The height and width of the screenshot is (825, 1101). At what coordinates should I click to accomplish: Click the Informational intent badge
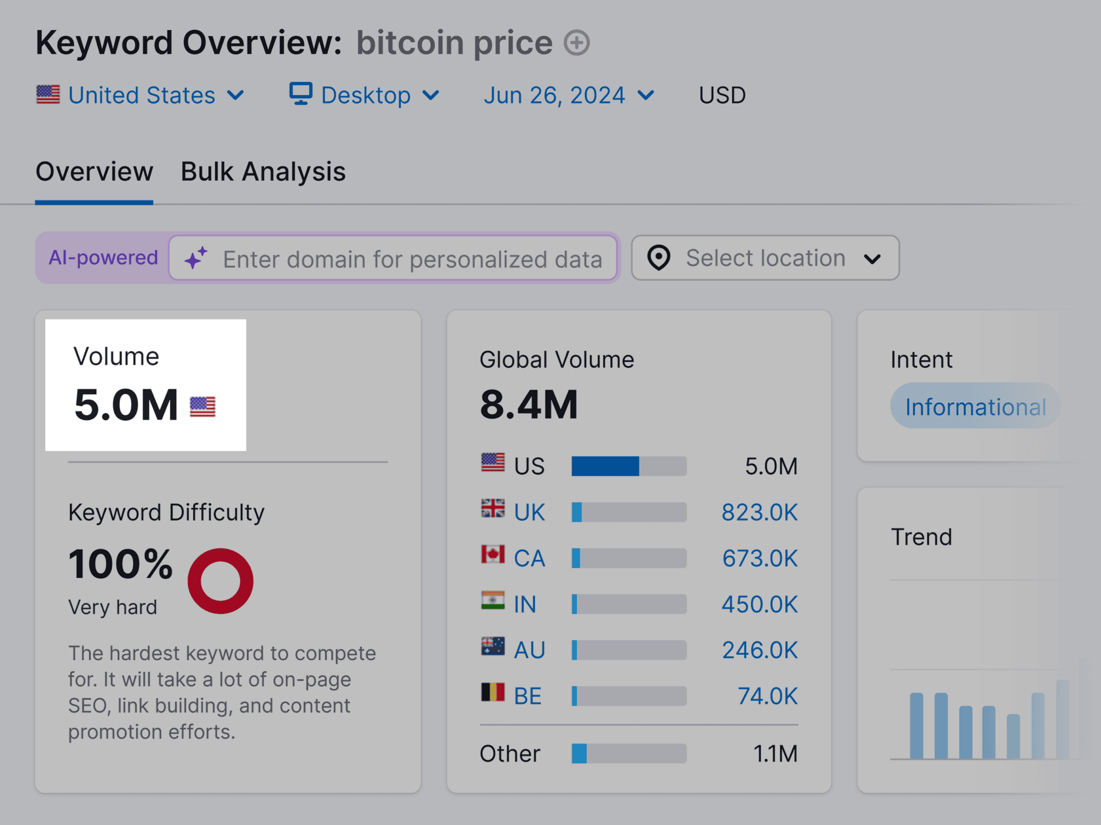[975, 406]
